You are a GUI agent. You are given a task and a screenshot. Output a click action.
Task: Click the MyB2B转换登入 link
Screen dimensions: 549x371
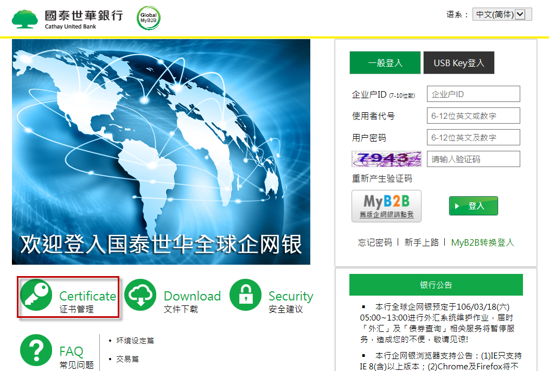[482, 242]
